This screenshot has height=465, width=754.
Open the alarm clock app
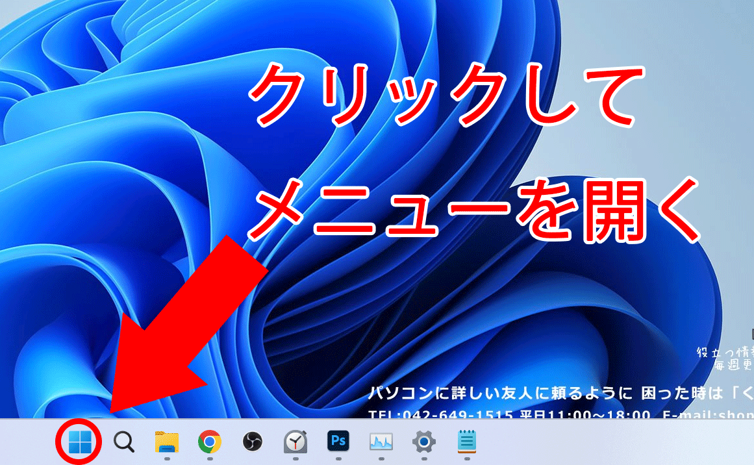[x=295, y=442]
